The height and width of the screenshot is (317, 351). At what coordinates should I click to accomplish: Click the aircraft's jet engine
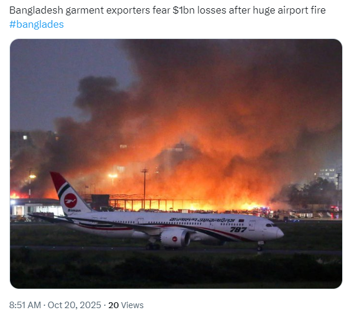coord(175,238)
